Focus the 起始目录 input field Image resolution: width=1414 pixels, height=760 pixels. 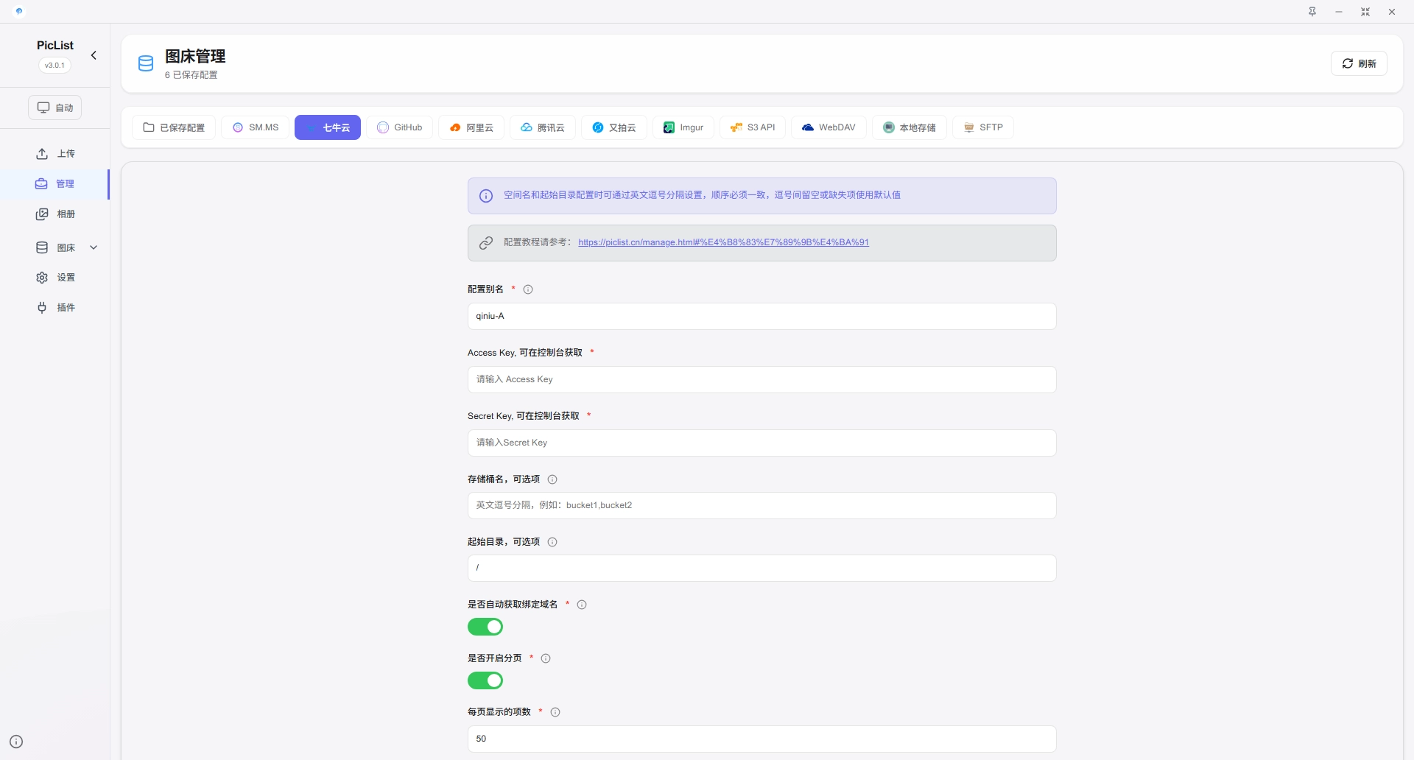[x=762, y=568]
